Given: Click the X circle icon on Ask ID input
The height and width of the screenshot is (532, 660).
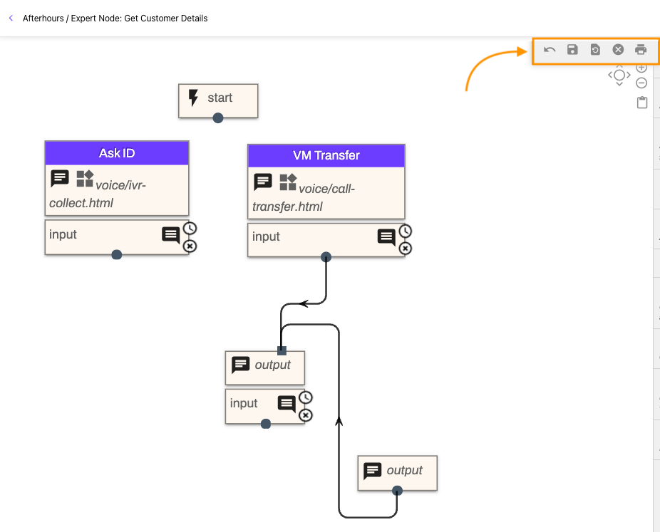Looking at the screenshot, I should 190,246.
